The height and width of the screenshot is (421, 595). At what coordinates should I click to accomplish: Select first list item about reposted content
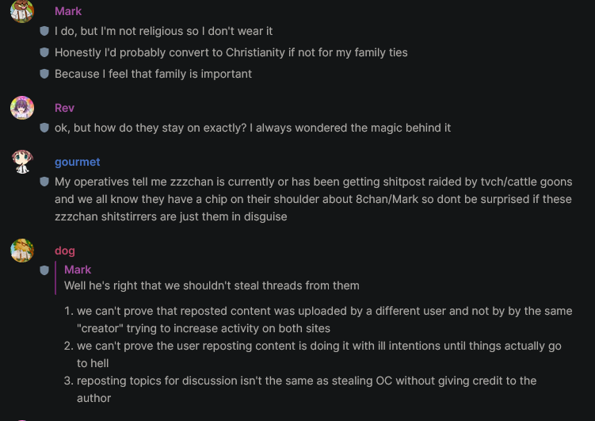click(x=318, y=320)
